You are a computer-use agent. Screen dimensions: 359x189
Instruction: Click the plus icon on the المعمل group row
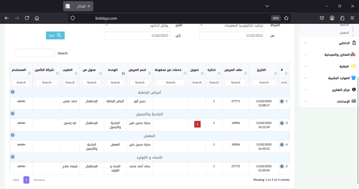pos(13,135)
